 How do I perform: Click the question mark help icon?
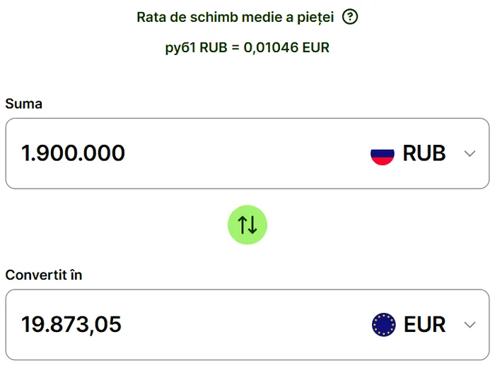click(350, 17)
